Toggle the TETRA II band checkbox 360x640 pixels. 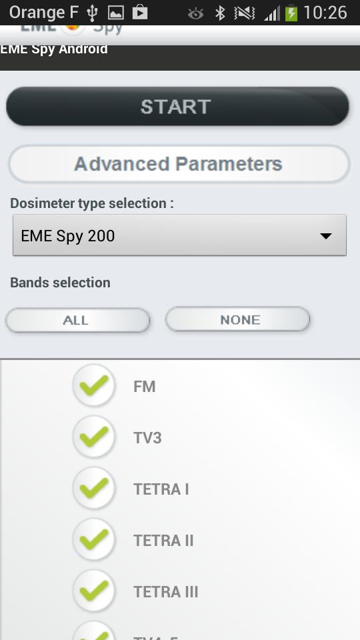point(94,540)
